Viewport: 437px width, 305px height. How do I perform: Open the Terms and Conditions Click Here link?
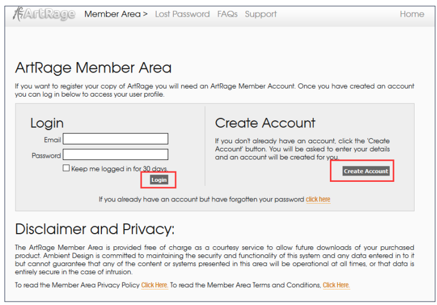[x=336, y=285]
